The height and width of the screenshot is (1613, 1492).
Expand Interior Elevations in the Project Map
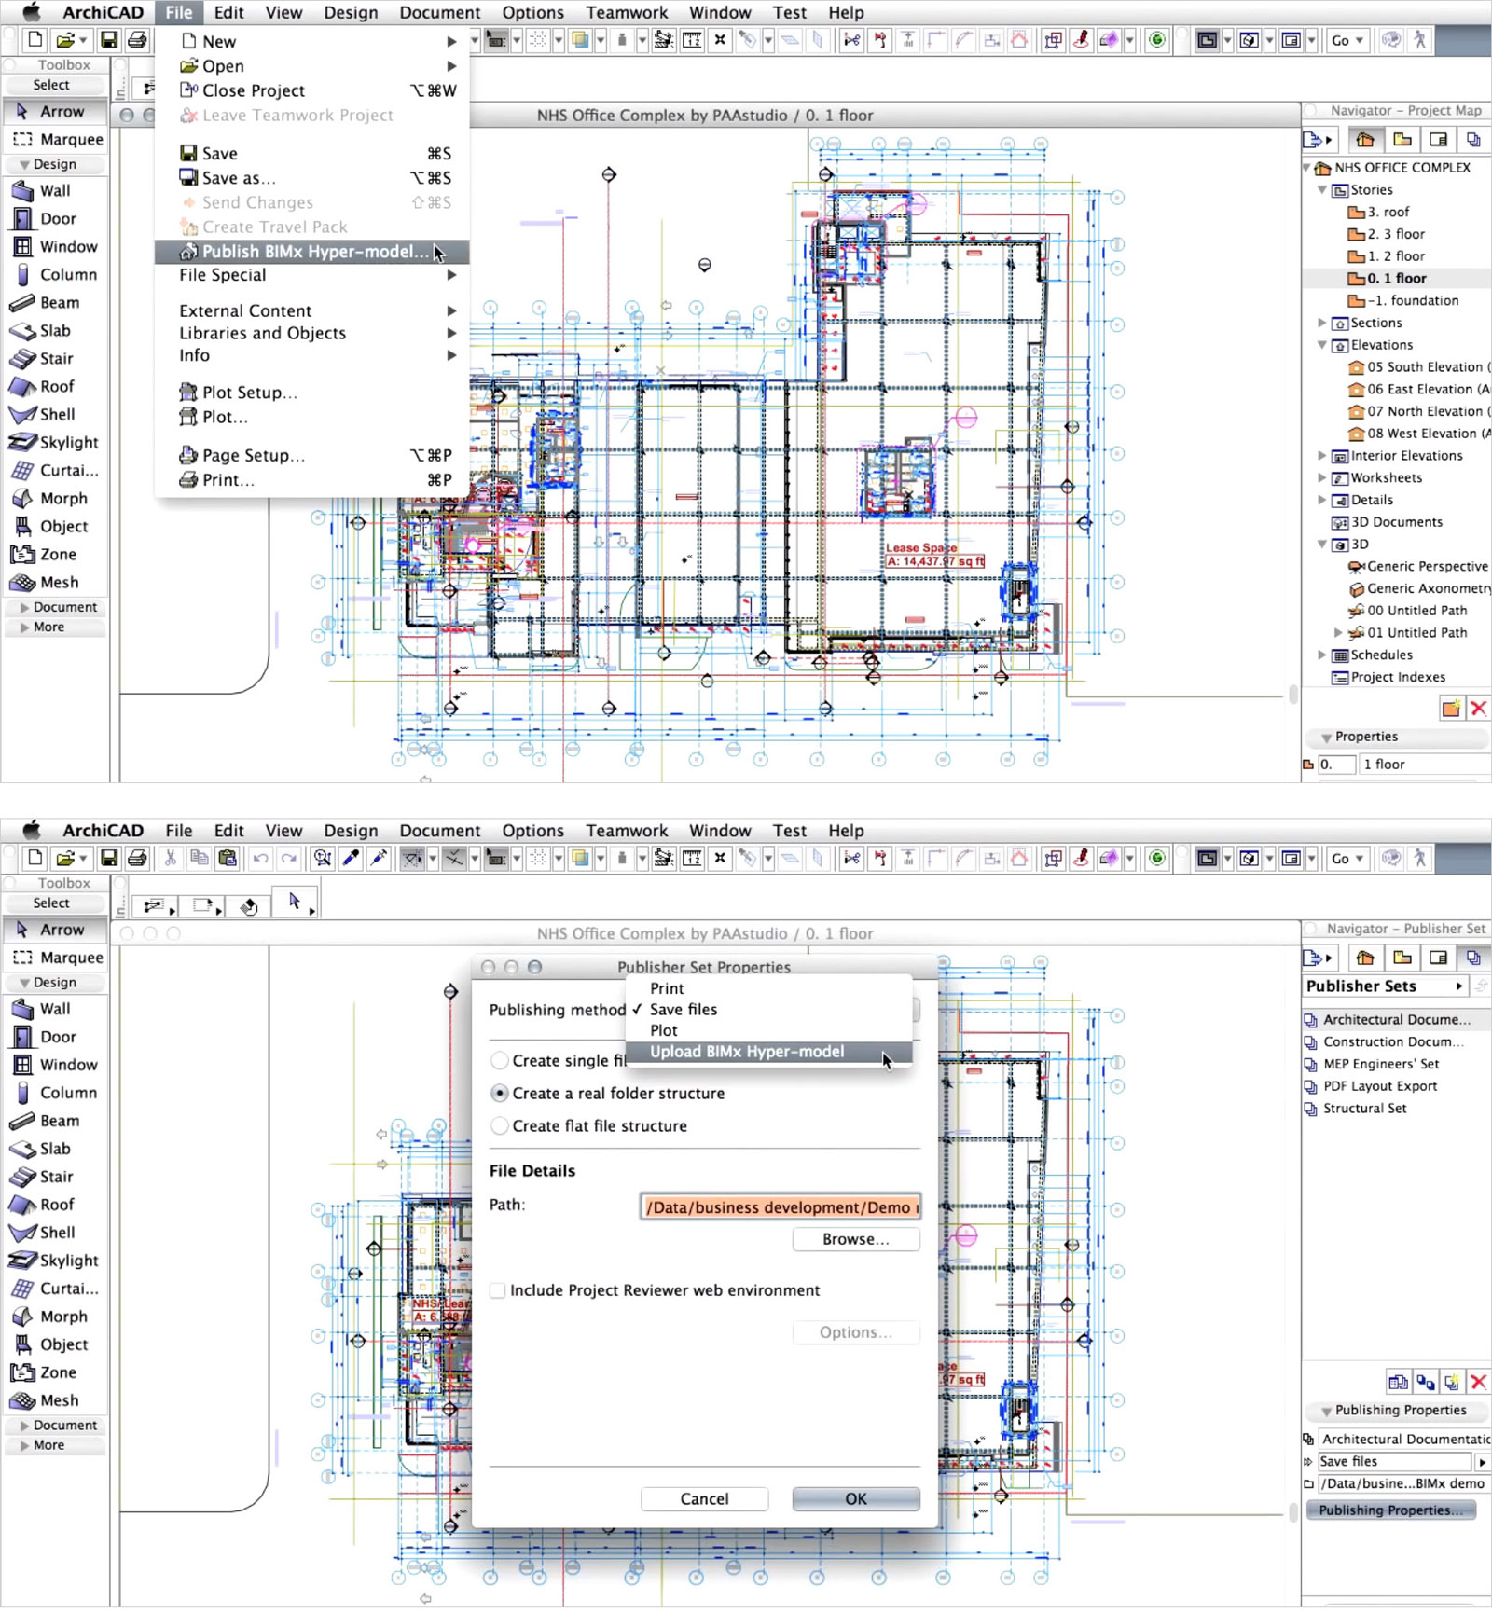(x=1321, y=456)
